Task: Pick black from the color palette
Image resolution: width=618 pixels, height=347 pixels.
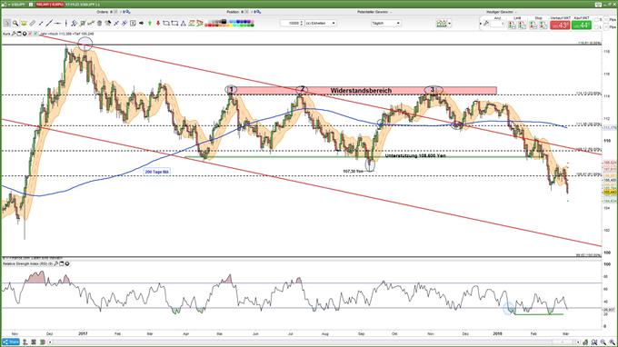Action: point(224,22)
